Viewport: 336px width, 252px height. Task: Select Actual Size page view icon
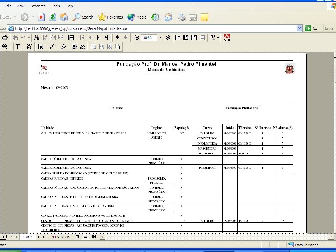[178, 37]
